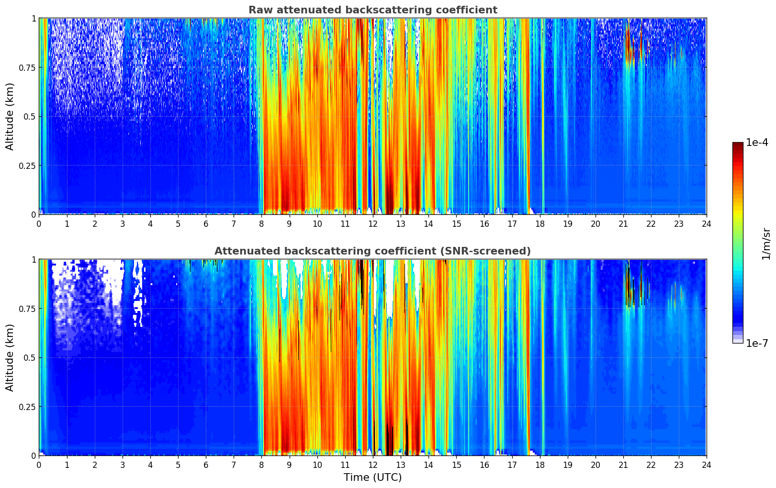776x488 pixels.
Task: Click the top plot 'Altitude (km)' label
Action: (x=10, y=116)
